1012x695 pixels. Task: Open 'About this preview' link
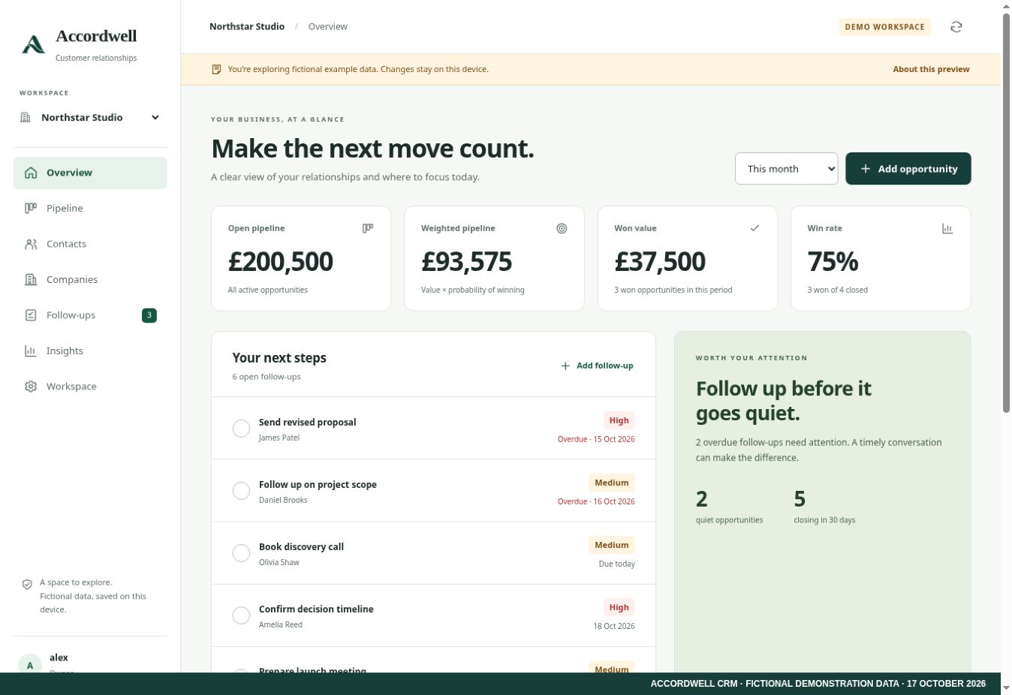tap(931, 69)
